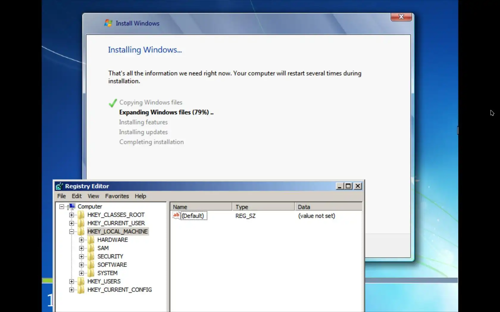The width and height of the screenshot is (500, 312).
Task: Click the HKEY_CURRENT_USER folder icon
Action: point(81,223)
